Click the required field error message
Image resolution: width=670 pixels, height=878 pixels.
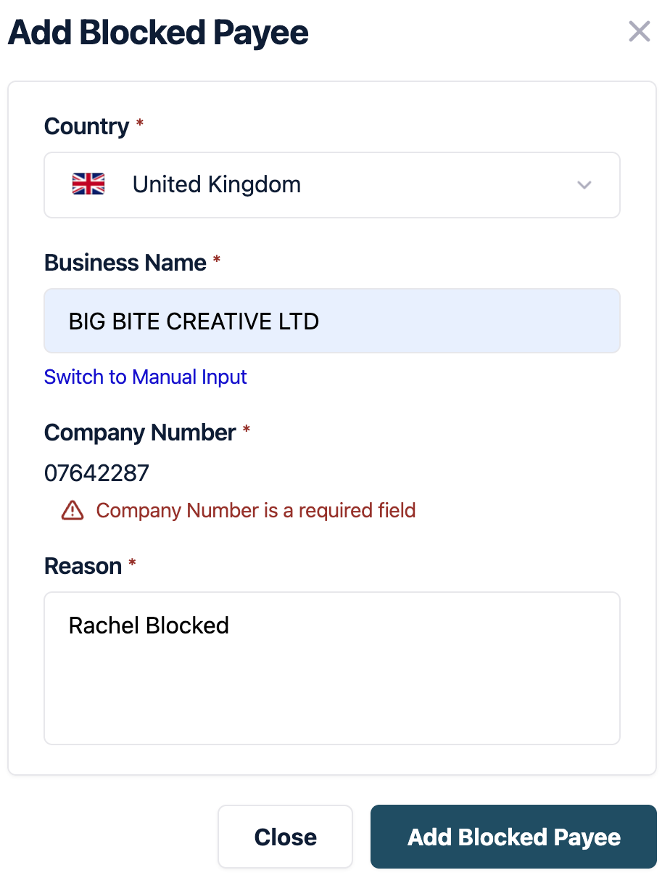256,511
